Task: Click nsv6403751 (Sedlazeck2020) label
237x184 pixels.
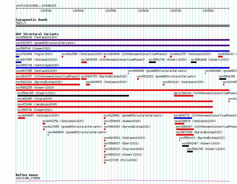Action: [63, 121]
